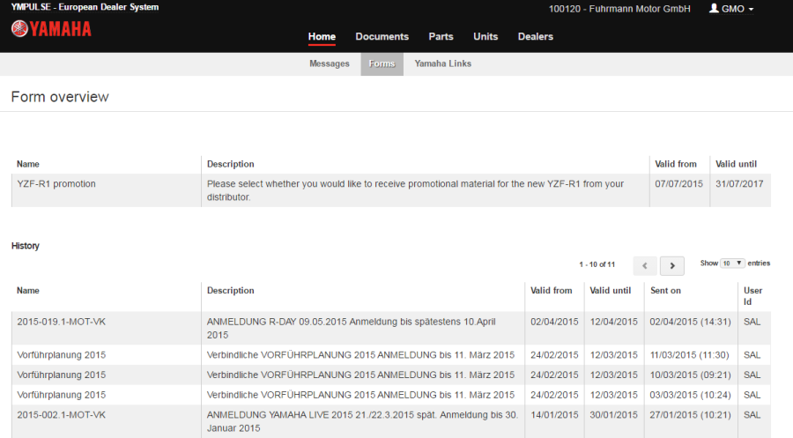Screen dimensions: 793x438
Task: Open the Documents menu
Action: coord(382,36)
